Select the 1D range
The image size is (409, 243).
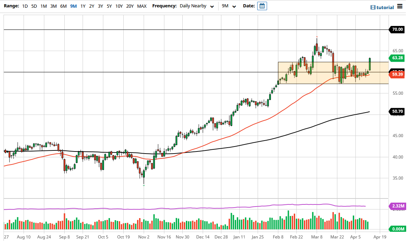coord(25,6)
